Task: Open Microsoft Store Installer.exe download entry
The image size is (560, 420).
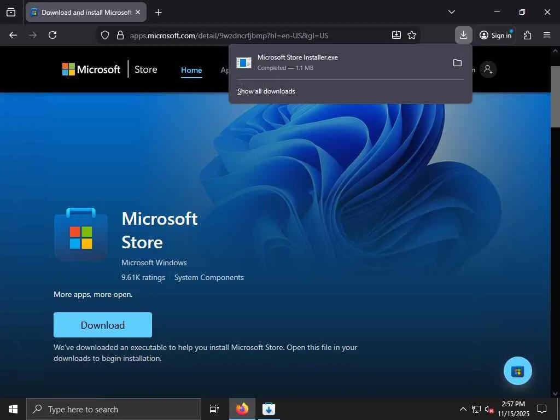Action: tap(339, 62)
